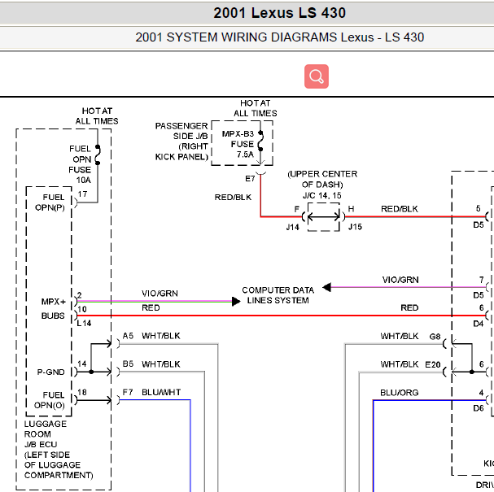The width and height of the screenshot is (494, 492).
Task: Click the 'B5' connector label
Action: click(x=128, y=364)
